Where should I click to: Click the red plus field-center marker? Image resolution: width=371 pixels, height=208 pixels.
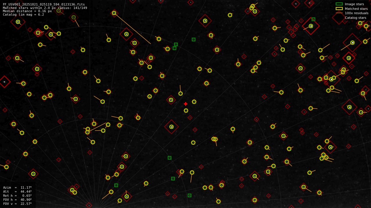(x=186, y=104)
